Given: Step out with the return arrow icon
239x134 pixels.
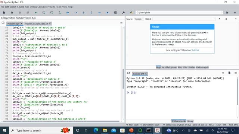Looking at the screenshot, I should (x=91, y=13).
